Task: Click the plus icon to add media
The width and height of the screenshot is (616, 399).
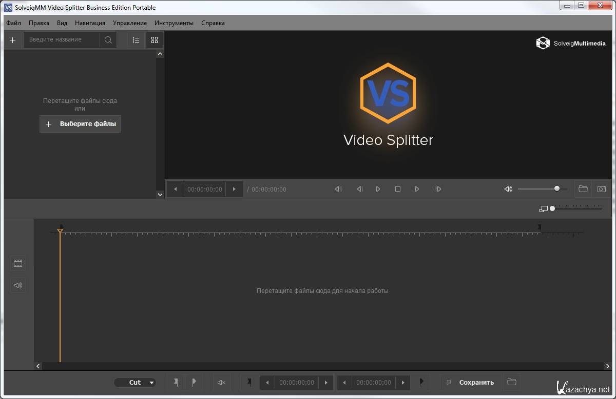Action: [x=13, y=40]
